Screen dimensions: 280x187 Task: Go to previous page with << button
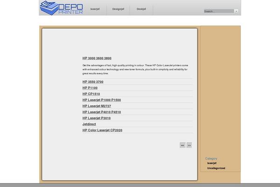tap(182, 145)
